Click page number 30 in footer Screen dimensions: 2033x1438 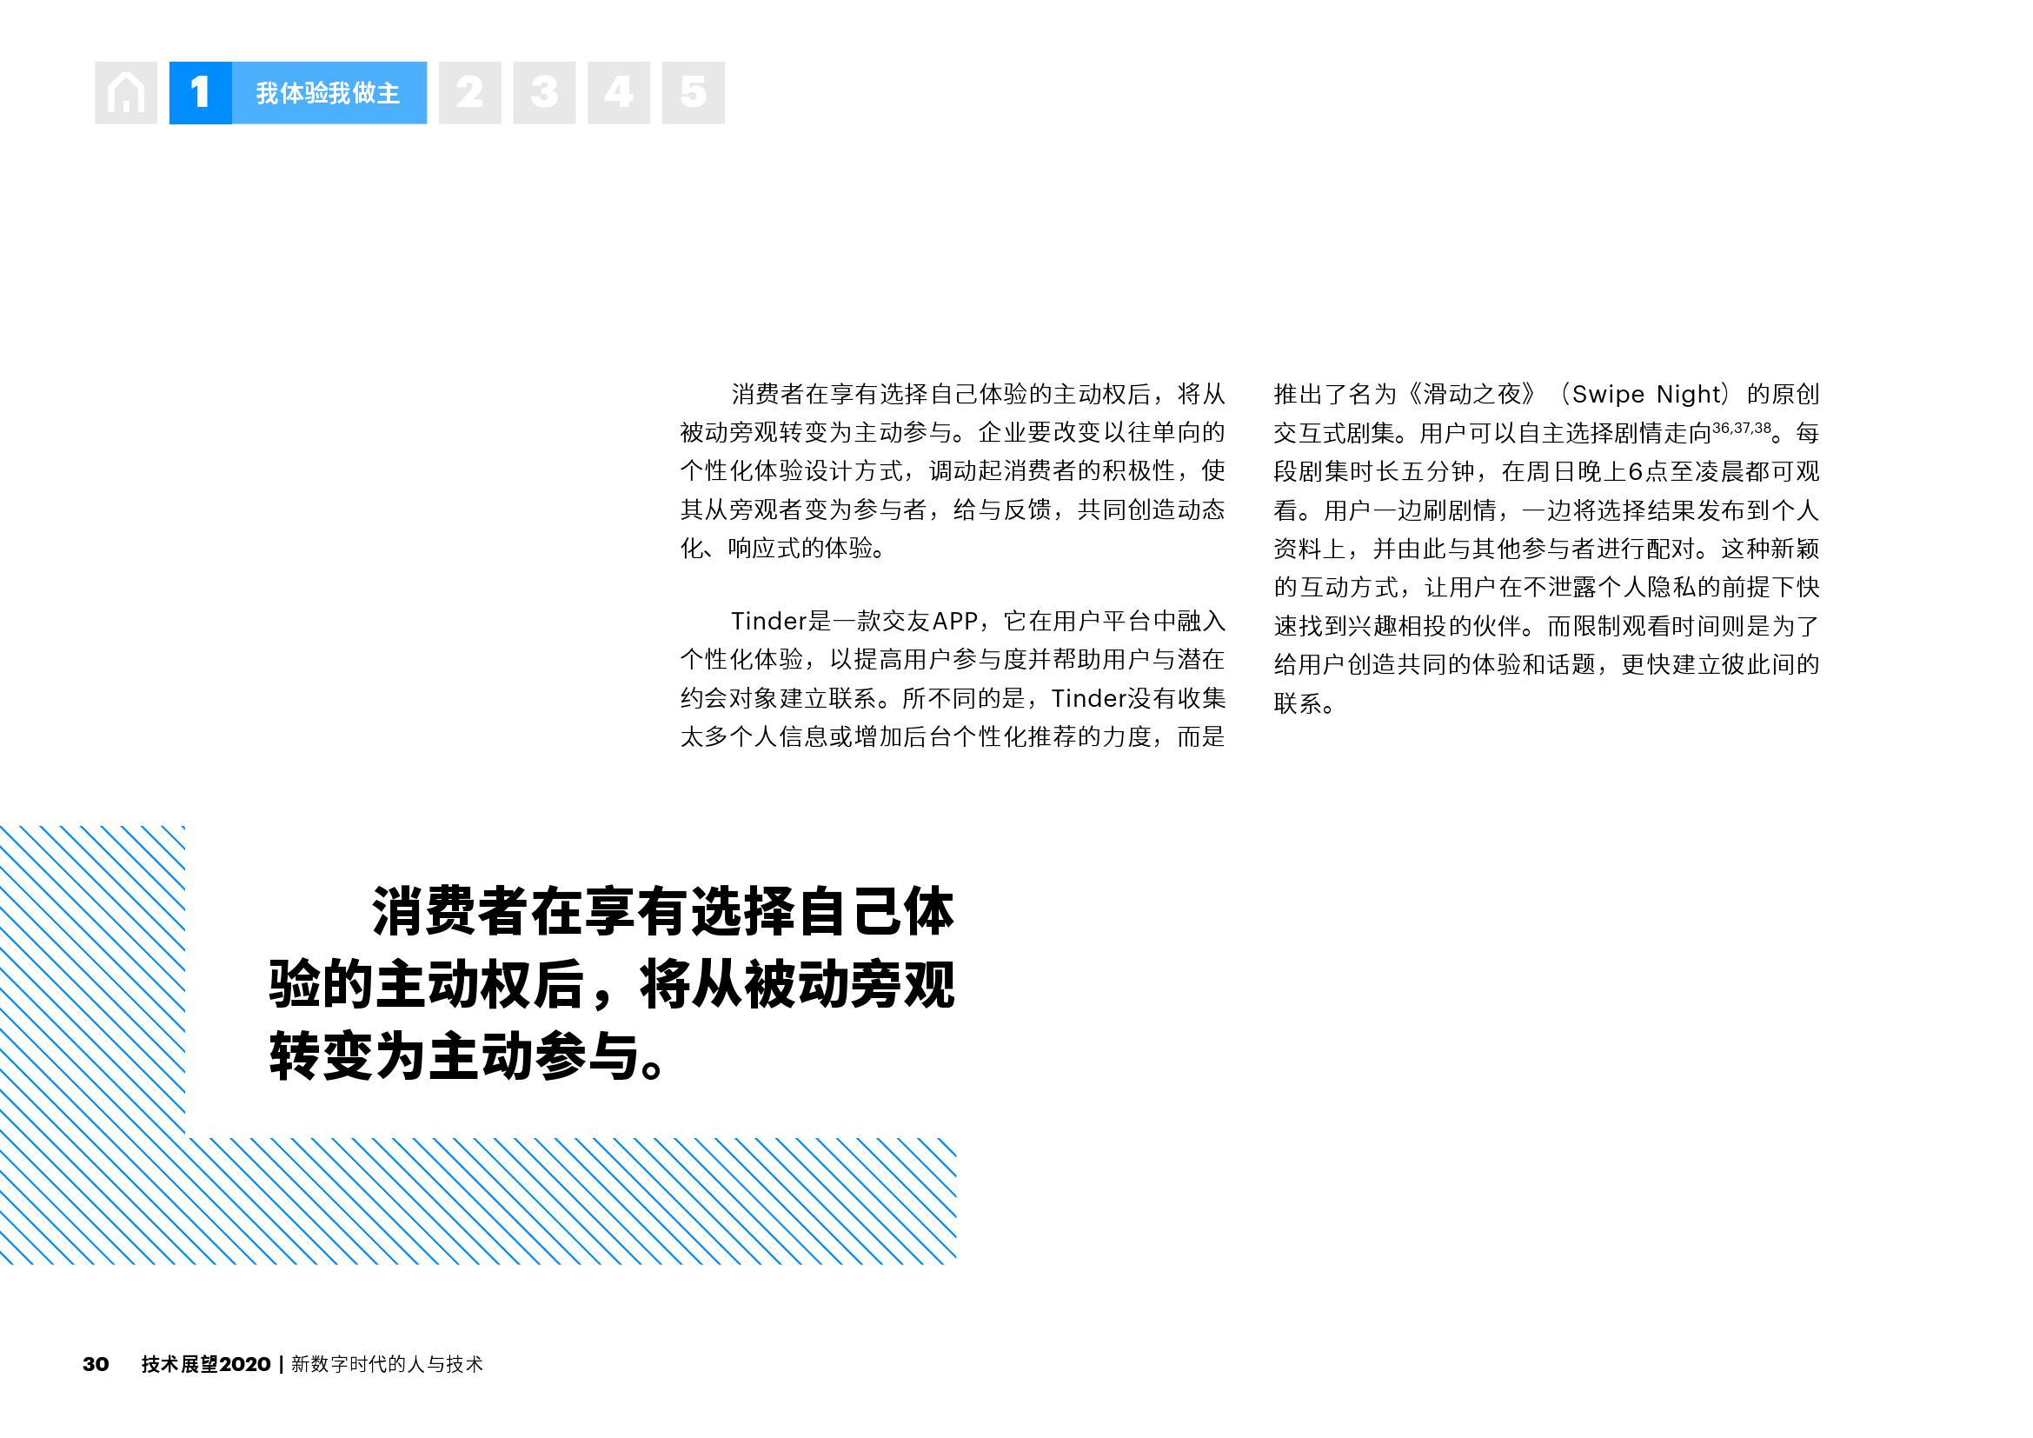[x=96, y=1363]
